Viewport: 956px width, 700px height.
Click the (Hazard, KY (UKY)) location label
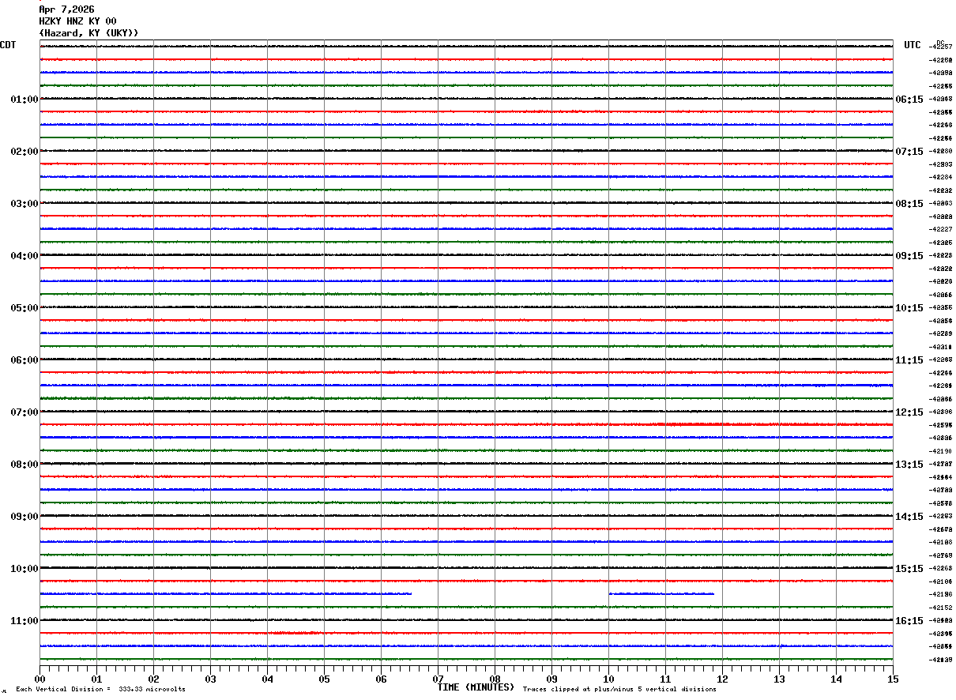(88, 33)
